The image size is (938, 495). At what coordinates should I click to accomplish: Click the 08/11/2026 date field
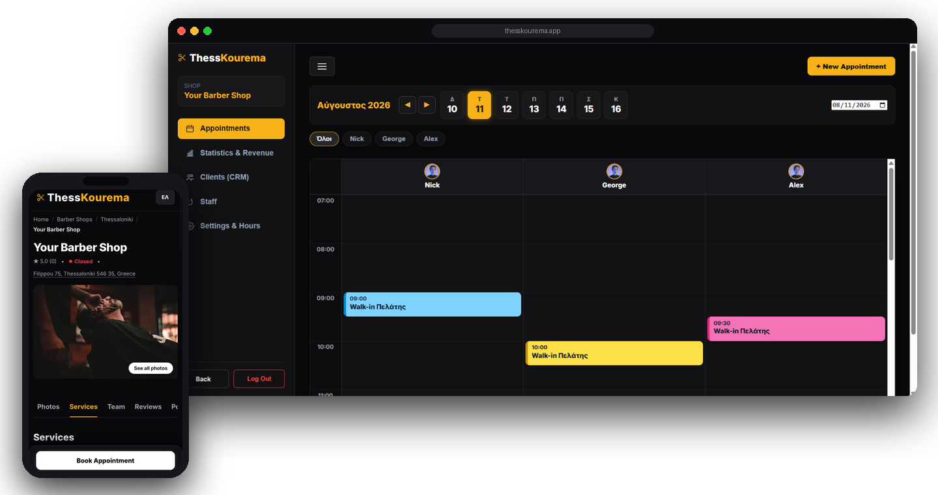(859, 105)
